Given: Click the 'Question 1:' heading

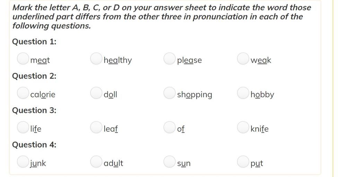Looking at the screenshot, I should click(34, 42).
